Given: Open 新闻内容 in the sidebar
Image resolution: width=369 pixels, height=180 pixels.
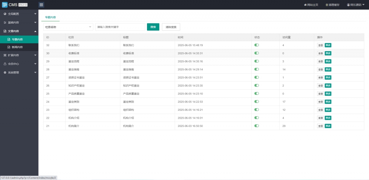Looking at the screenshot, I should 19,47.
